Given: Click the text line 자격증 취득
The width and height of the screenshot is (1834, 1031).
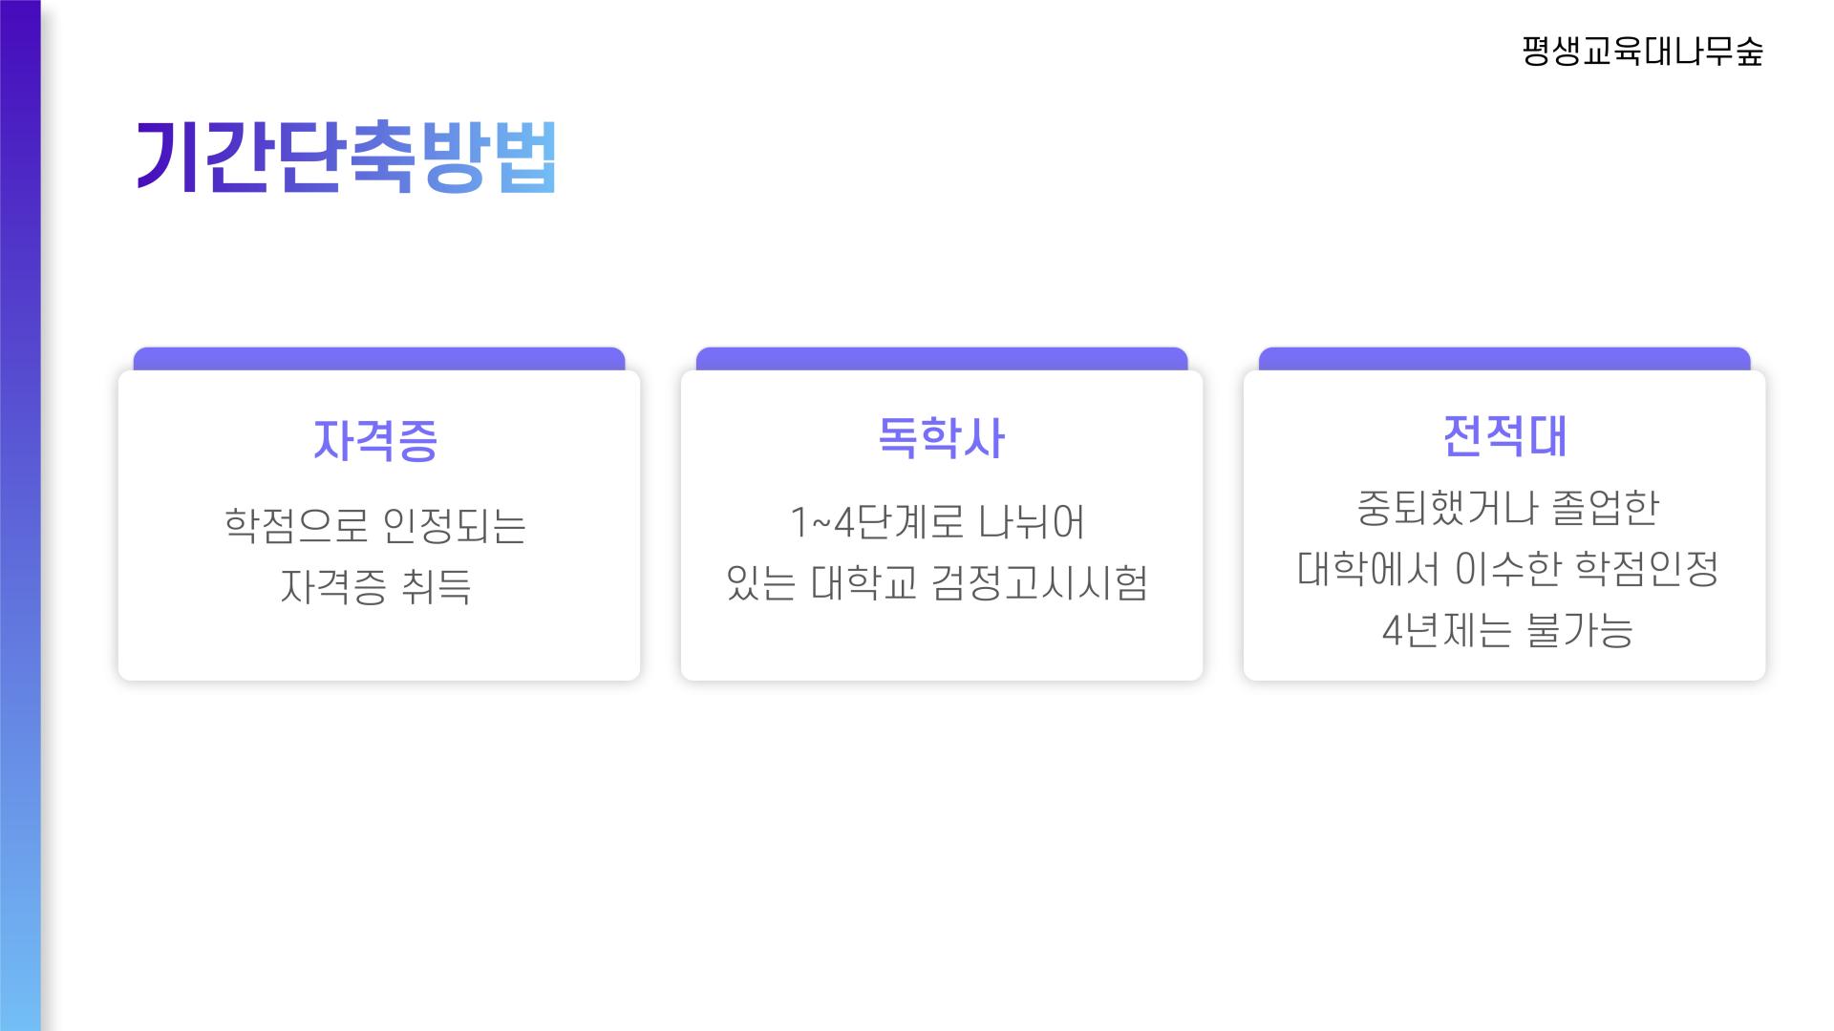Looking at the screenshot, I should tap(375, 586).
